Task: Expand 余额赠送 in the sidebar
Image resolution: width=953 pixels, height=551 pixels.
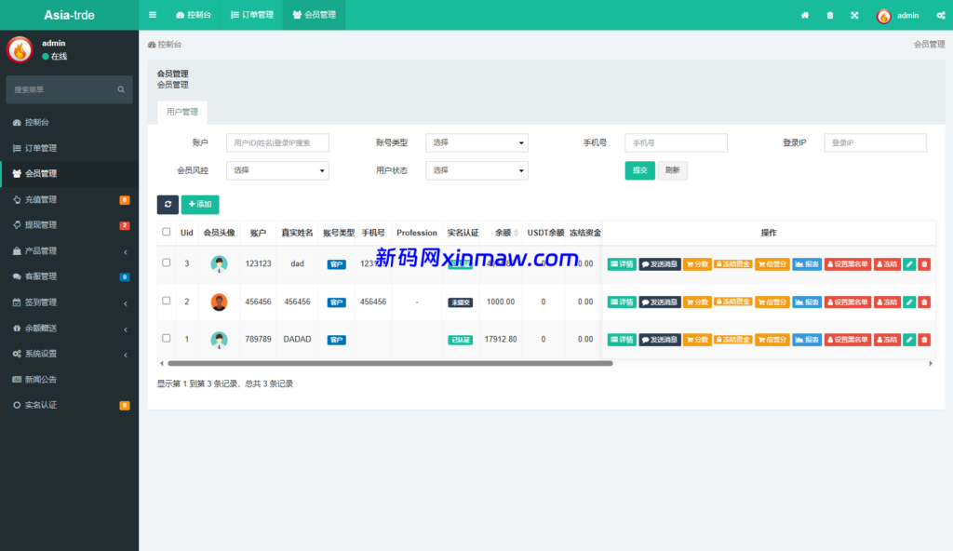Action: 69,328
